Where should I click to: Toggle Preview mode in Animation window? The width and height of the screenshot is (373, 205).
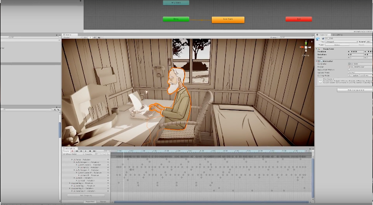pos(66,151)
